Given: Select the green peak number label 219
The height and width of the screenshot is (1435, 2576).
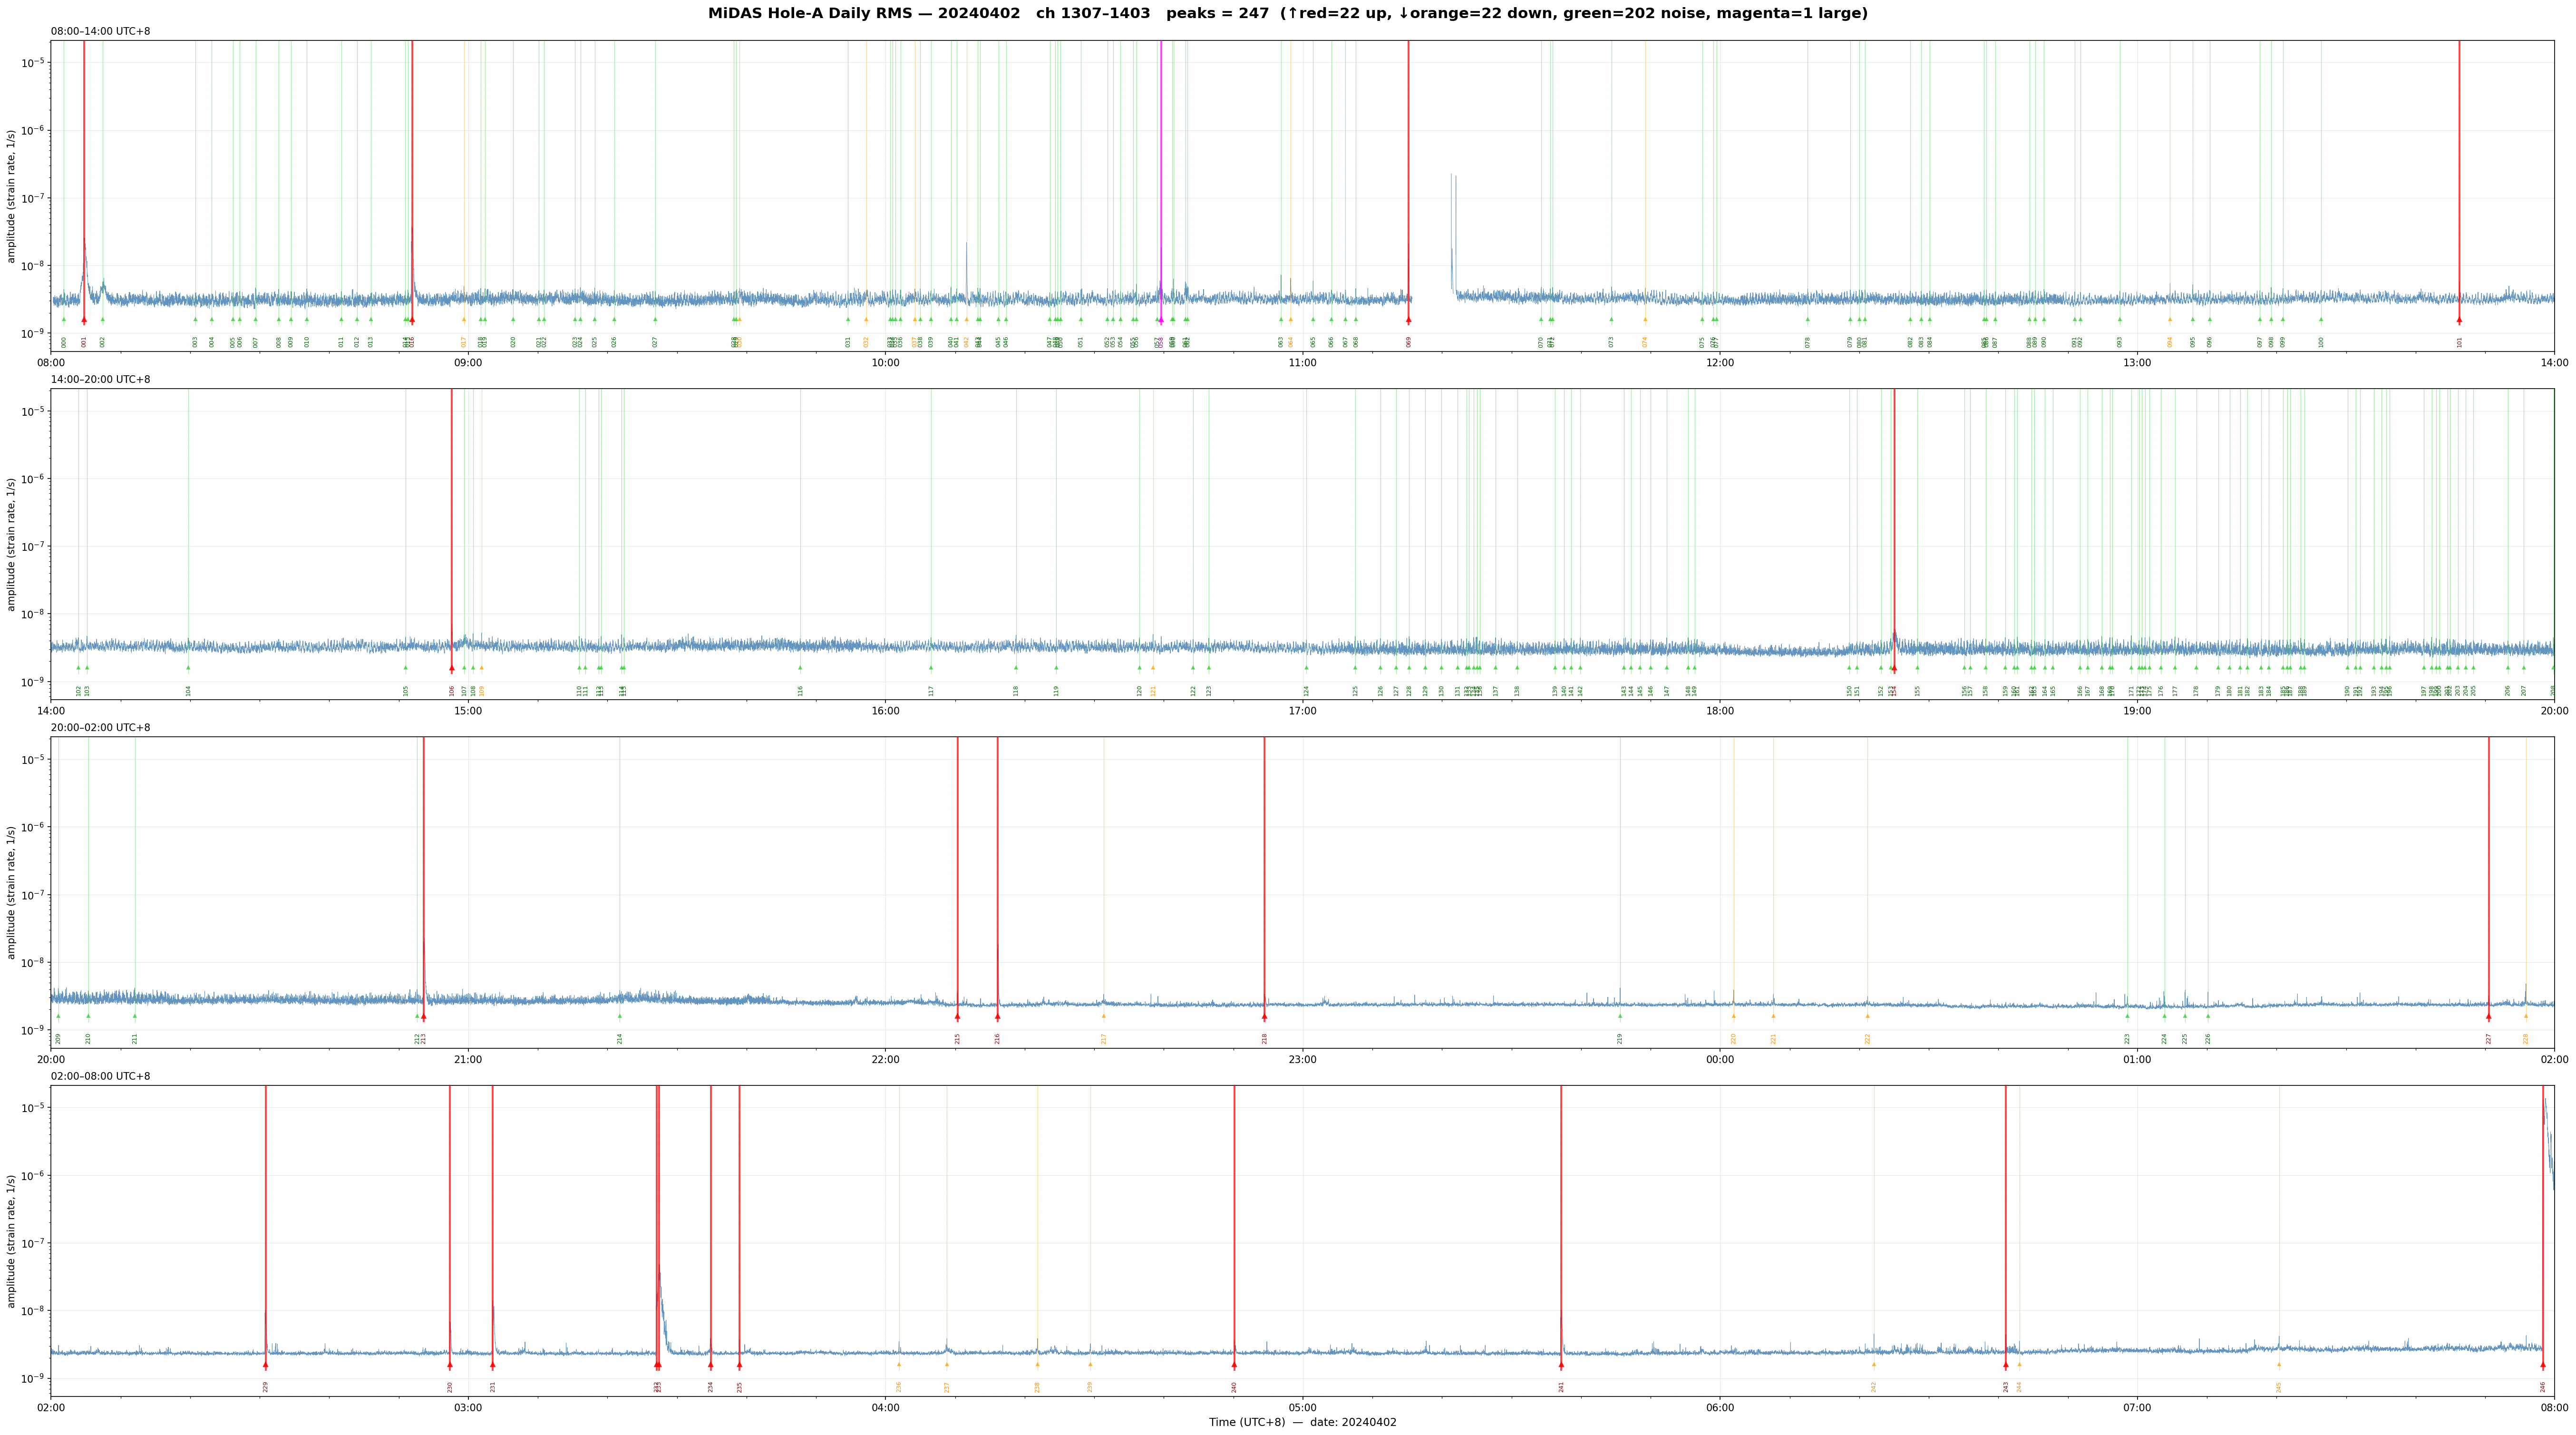Looking at the screenshot, I should click(x=1620, y=1038).
